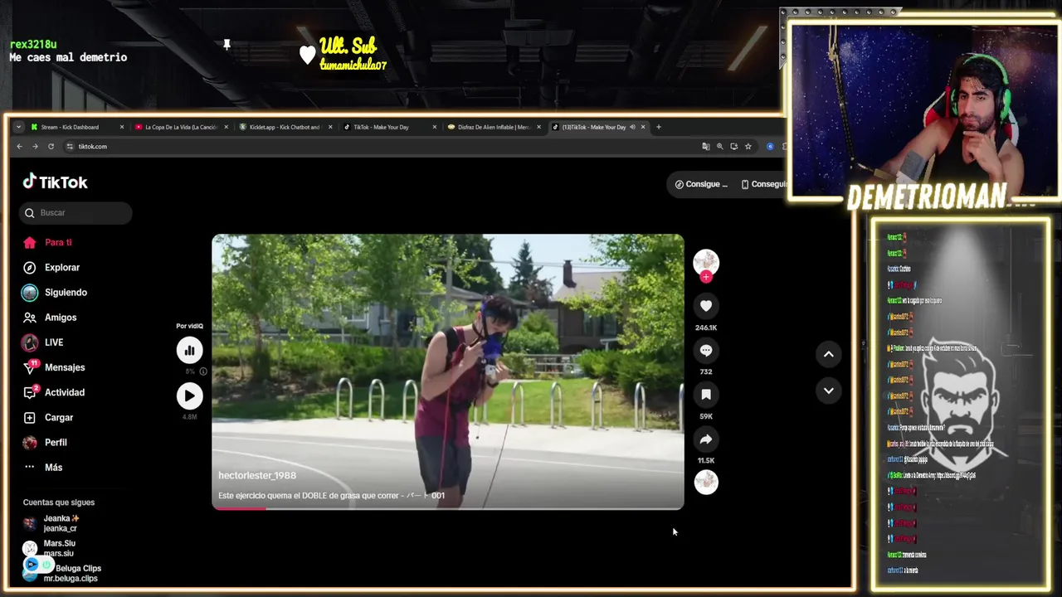Open the vidIQ bar-chart stats button

pyautogui.click(x=189, y=350)
